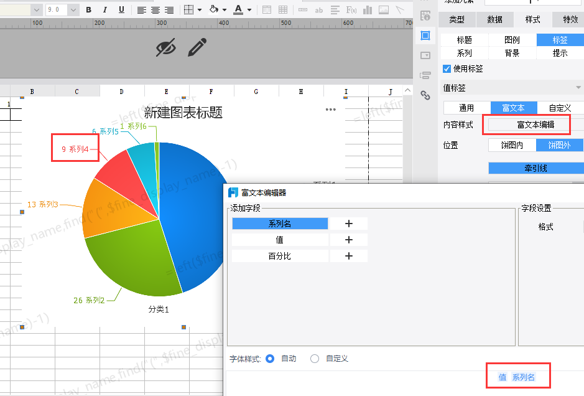The image size is (584, 396).
Task: Choose 饼图内 label position
Action: (512, 145)
